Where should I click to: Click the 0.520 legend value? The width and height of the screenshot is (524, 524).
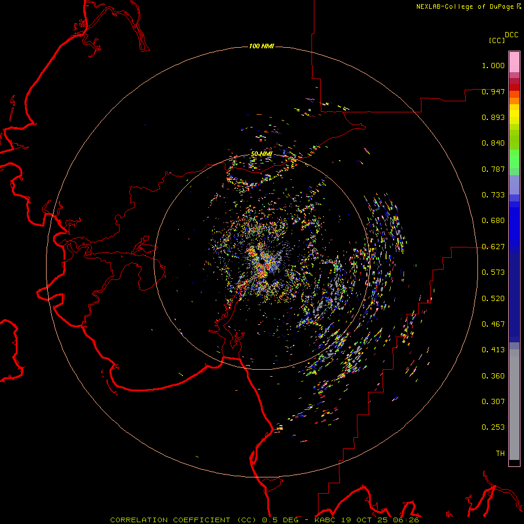click(x=493, y=299)
